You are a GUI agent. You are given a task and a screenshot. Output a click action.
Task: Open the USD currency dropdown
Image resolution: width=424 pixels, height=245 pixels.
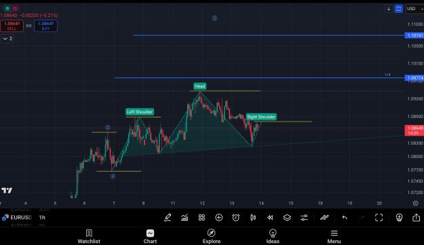[x=415, y=9]
